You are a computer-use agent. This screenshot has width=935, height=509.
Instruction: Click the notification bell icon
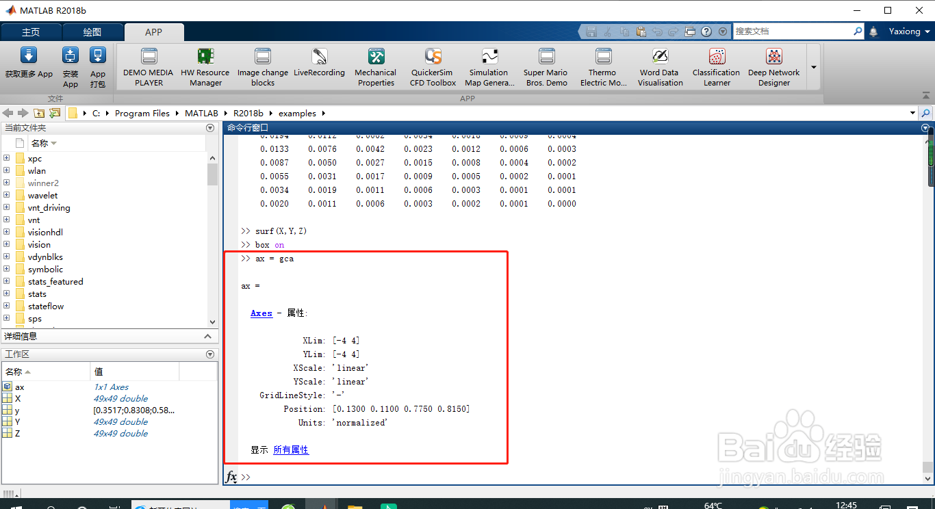pos(873,31)
